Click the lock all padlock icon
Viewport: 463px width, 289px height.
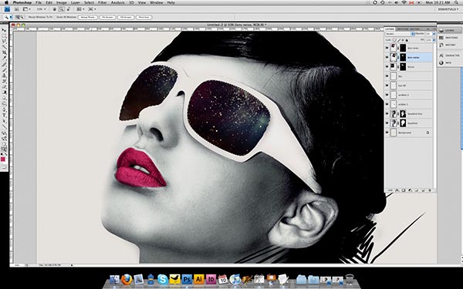tap(407, 40)
